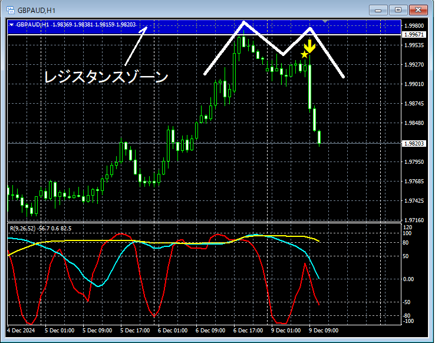Click the 1.97950 price scale value
Image resolution: width=435 pixels, height=343 pixels.
pos(414,161)
